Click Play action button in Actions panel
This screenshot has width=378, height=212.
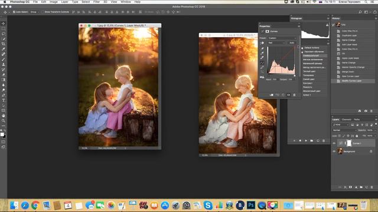point(306,141)
